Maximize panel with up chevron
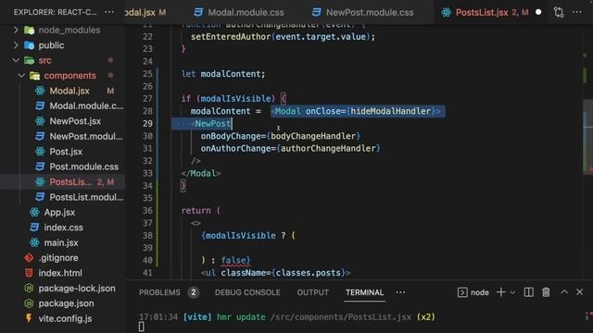Screen dimensions: 593x333 pos(564,292)
